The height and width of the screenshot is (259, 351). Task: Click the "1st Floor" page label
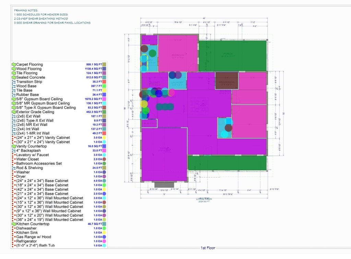point(208,248)
